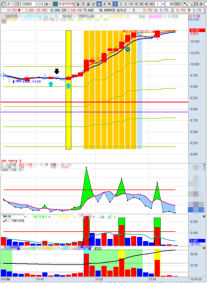Click the stock code field 129920

28,4
